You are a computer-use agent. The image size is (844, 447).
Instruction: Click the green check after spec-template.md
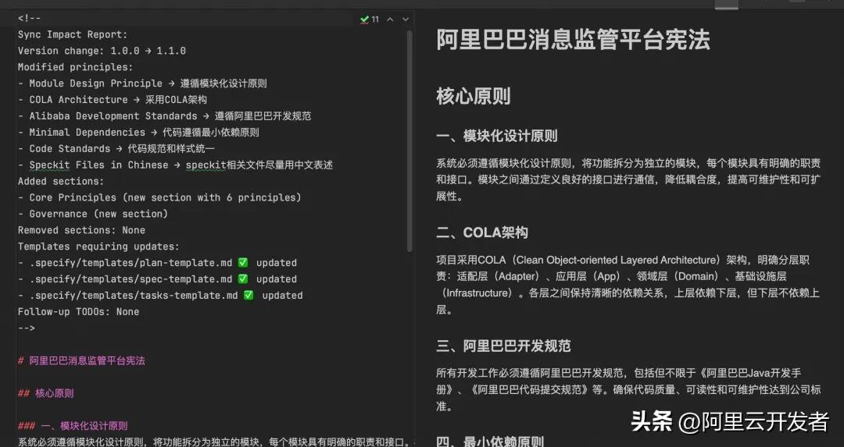[243, 278]
